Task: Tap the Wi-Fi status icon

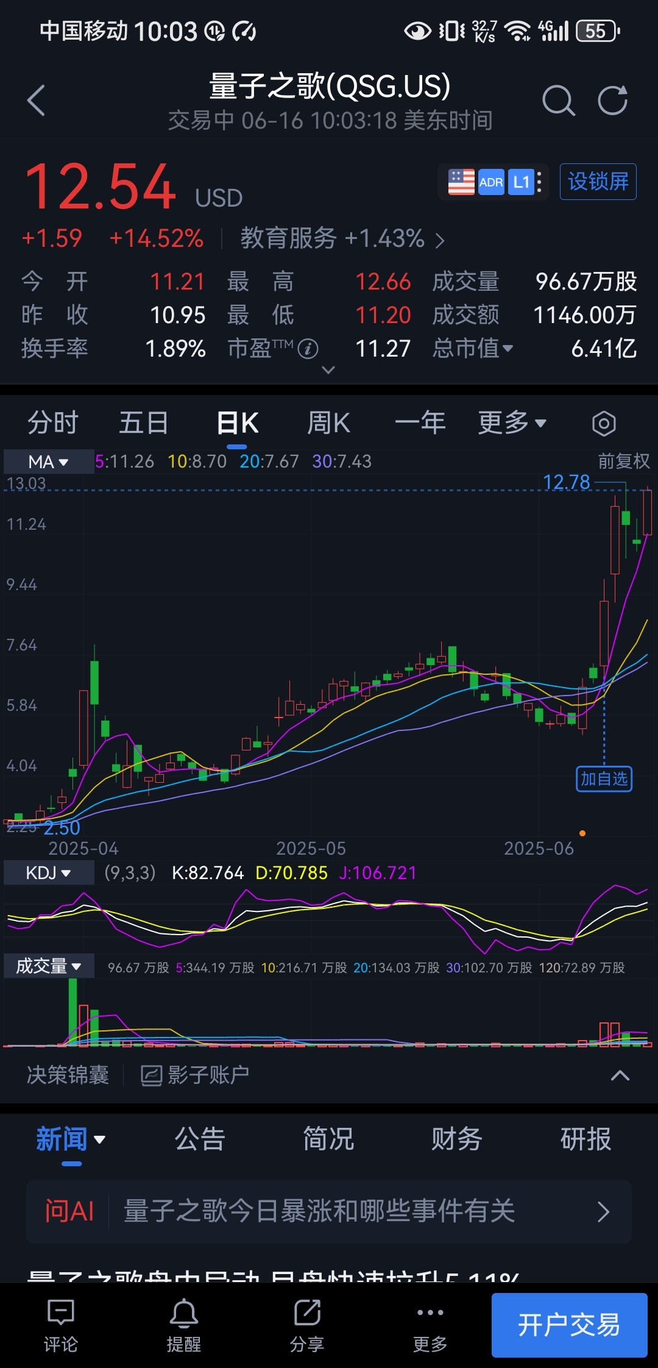Action: (x=518, y=30)
